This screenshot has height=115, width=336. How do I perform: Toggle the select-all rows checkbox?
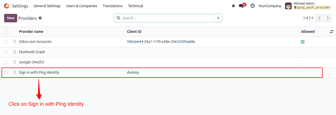point(6,32)
